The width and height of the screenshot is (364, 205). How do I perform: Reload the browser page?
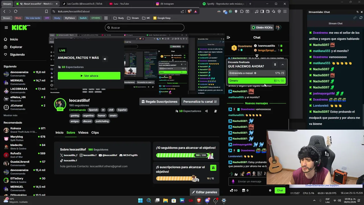[16, 11]
